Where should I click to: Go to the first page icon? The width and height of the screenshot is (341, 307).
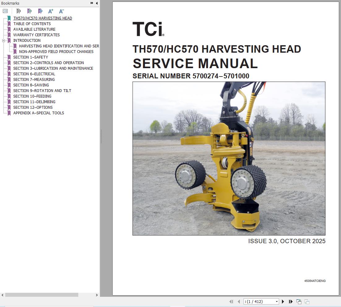[231, 301]
